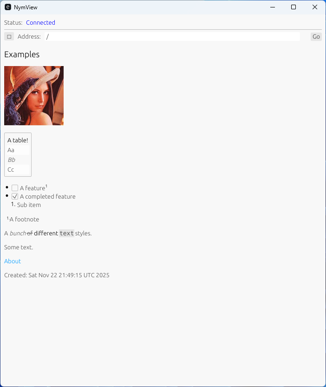
Task: Click the 'Status:' label
Action: pyautogui.click(x=13, y=22)
